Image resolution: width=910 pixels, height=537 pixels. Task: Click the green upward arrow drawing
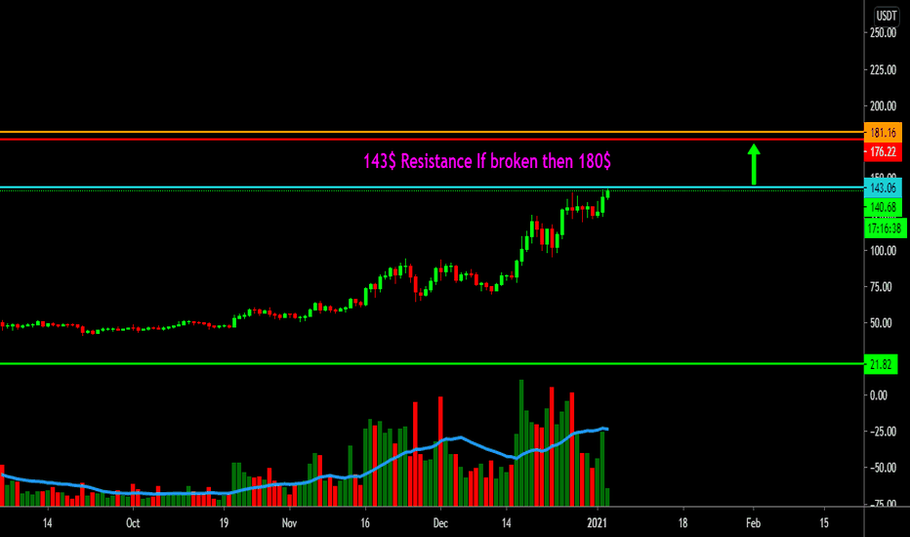[754, 164]
